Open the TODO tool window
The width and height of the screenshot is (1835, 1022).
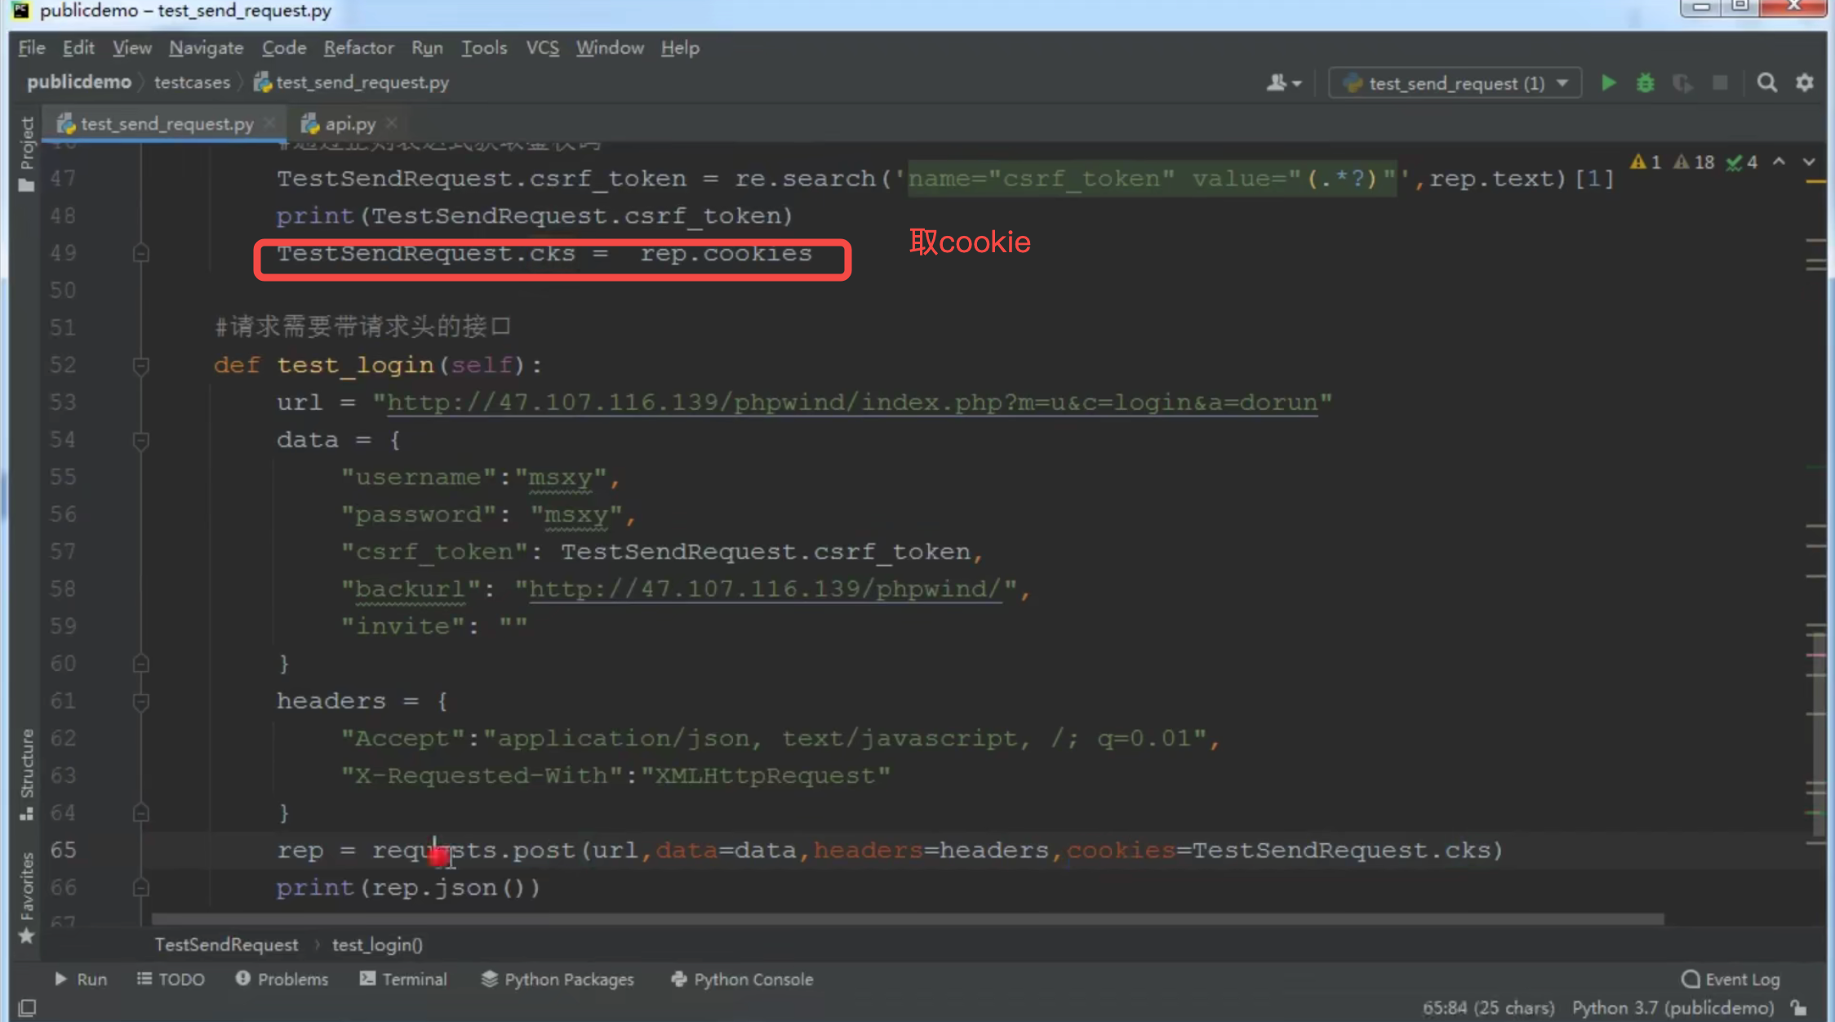coord(171,979)
